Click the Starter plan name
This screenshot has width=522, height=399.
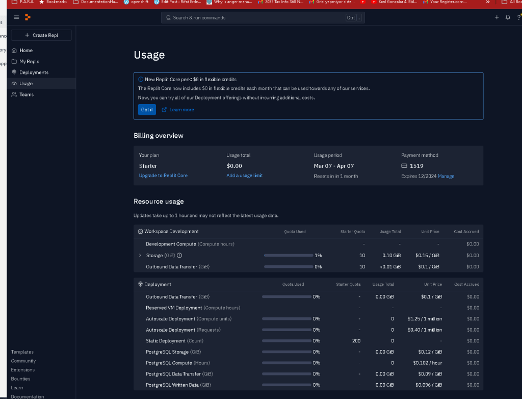[x=148, y=166]
